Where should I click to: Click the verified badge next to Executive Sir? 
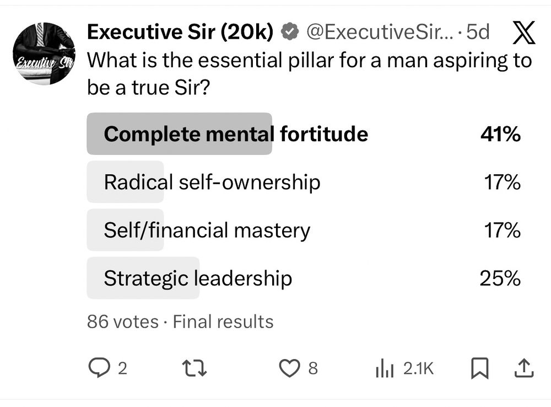(288, 33)
